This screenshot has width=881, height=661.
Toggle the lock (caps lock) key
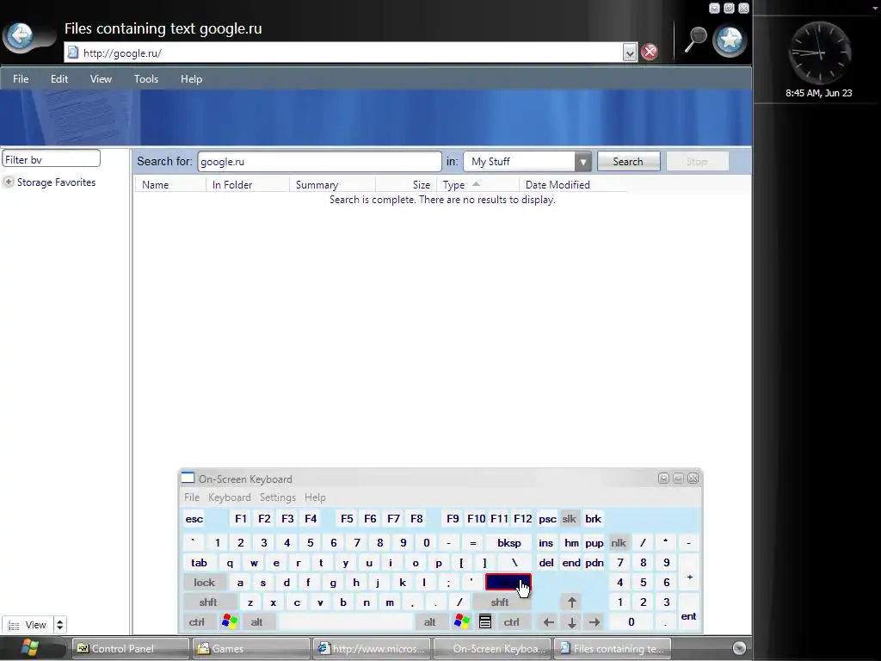[205, 583]
